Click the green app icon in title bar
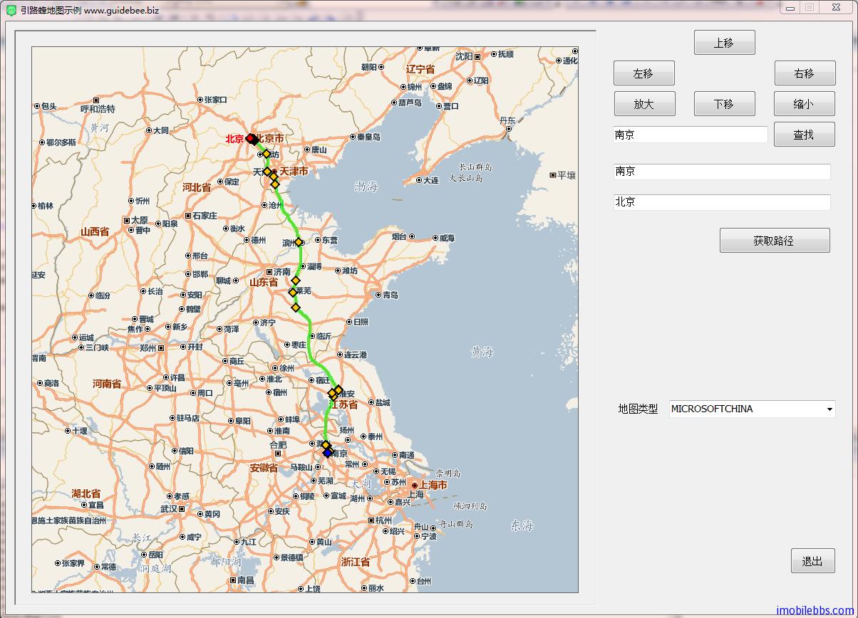Viewport: 858px width, 618px height. point(11,10)
